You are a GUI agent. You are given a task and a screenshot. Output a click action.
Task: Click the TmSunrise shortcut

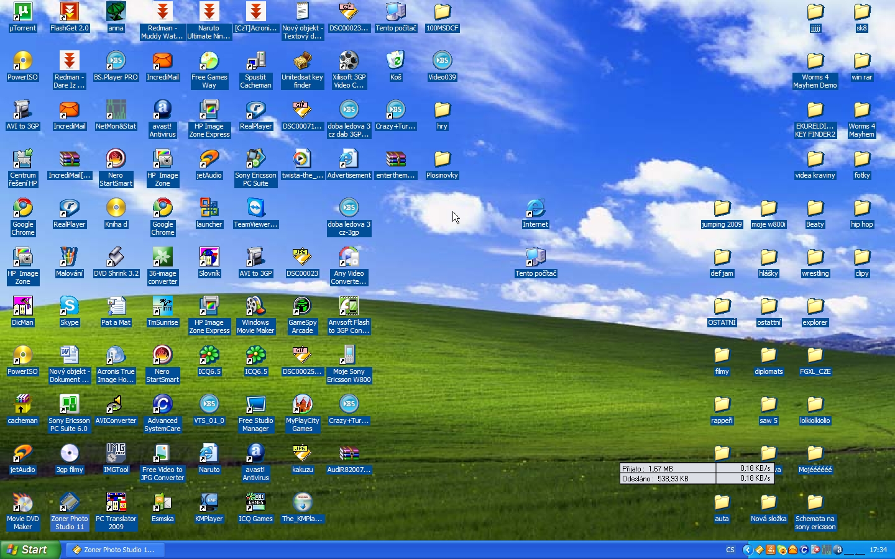[163, 312]
